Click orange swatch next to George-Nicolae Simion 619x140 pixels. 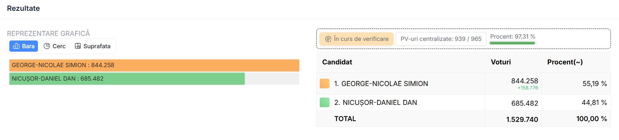pos(324,84)
